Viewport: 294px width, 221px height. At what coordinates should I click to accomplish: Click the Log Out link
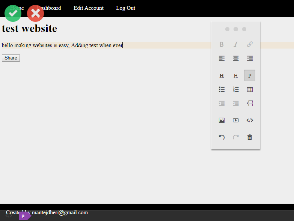click(x=125, y=8)
